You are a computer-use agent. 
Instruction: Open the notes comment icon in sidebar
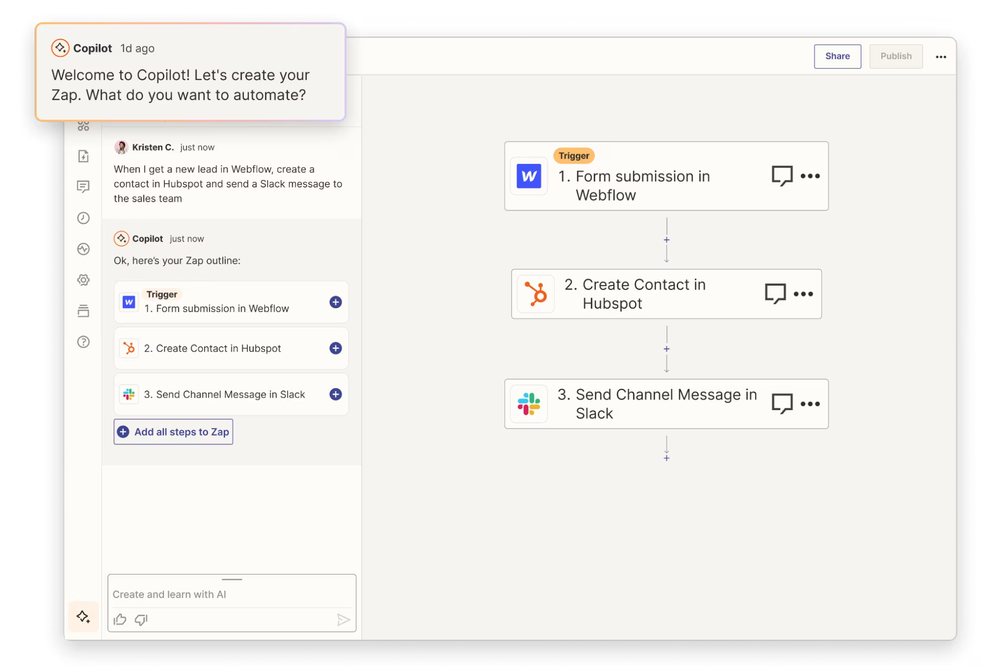pyautogui.click(x=83, y=186)
